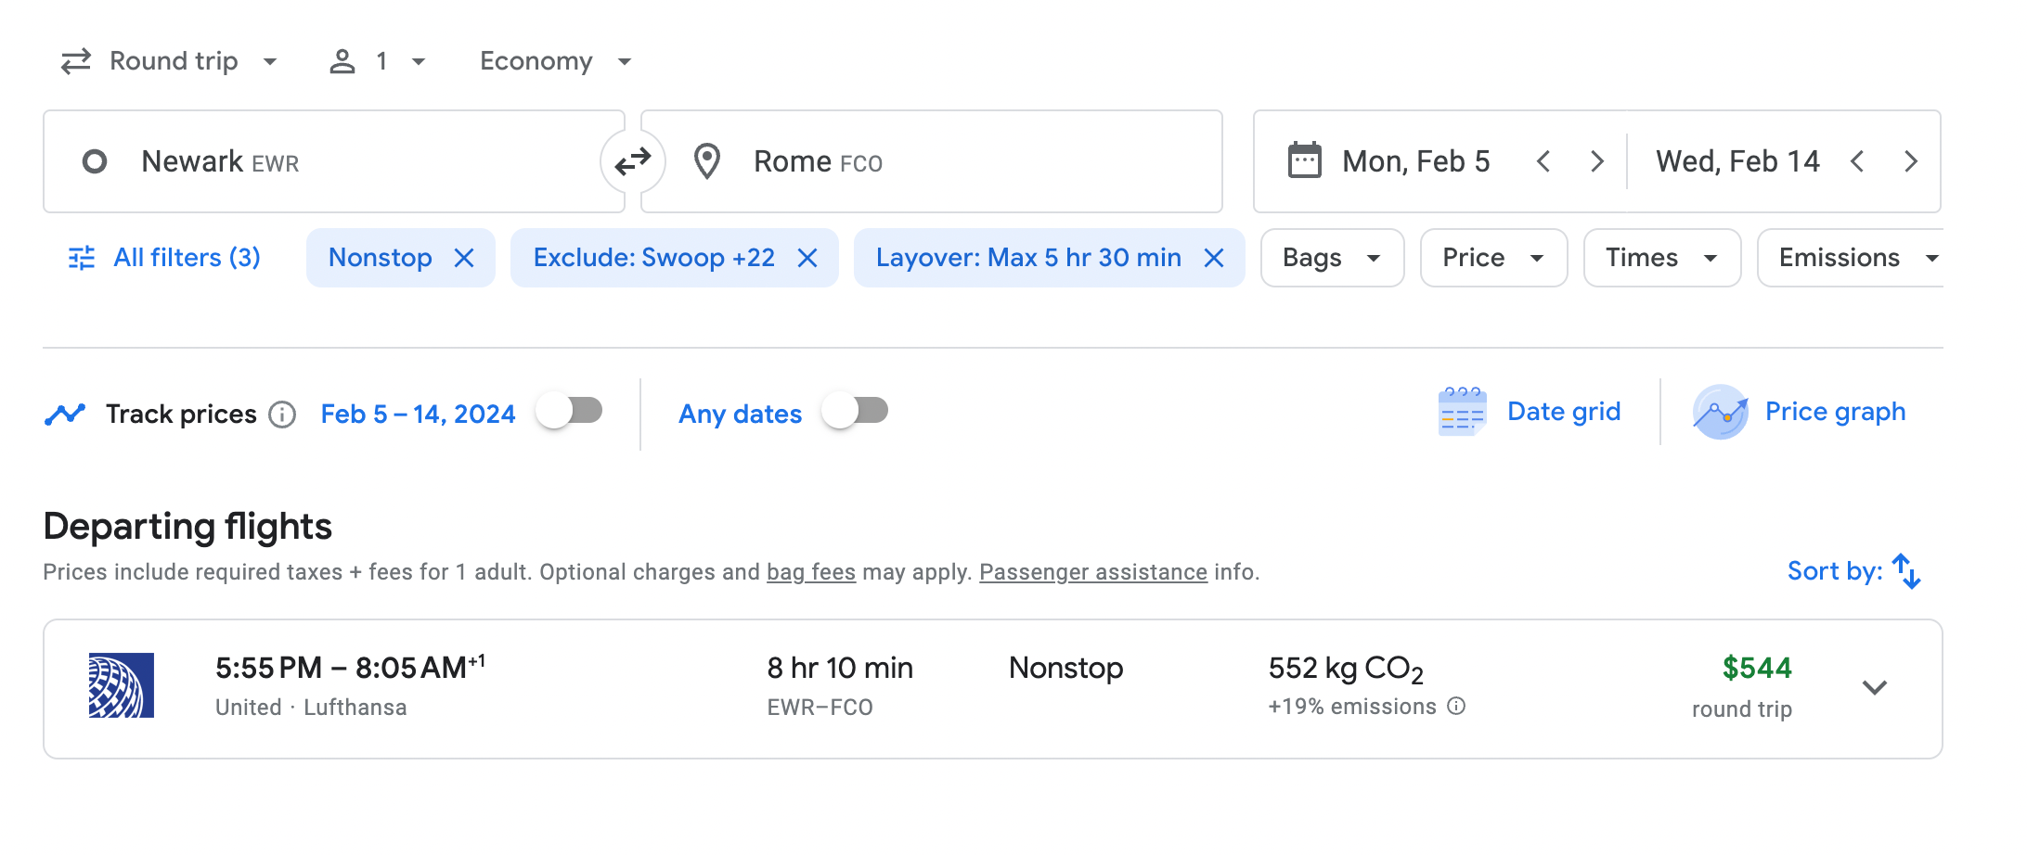Advance return date by one day

[1910, 162]
